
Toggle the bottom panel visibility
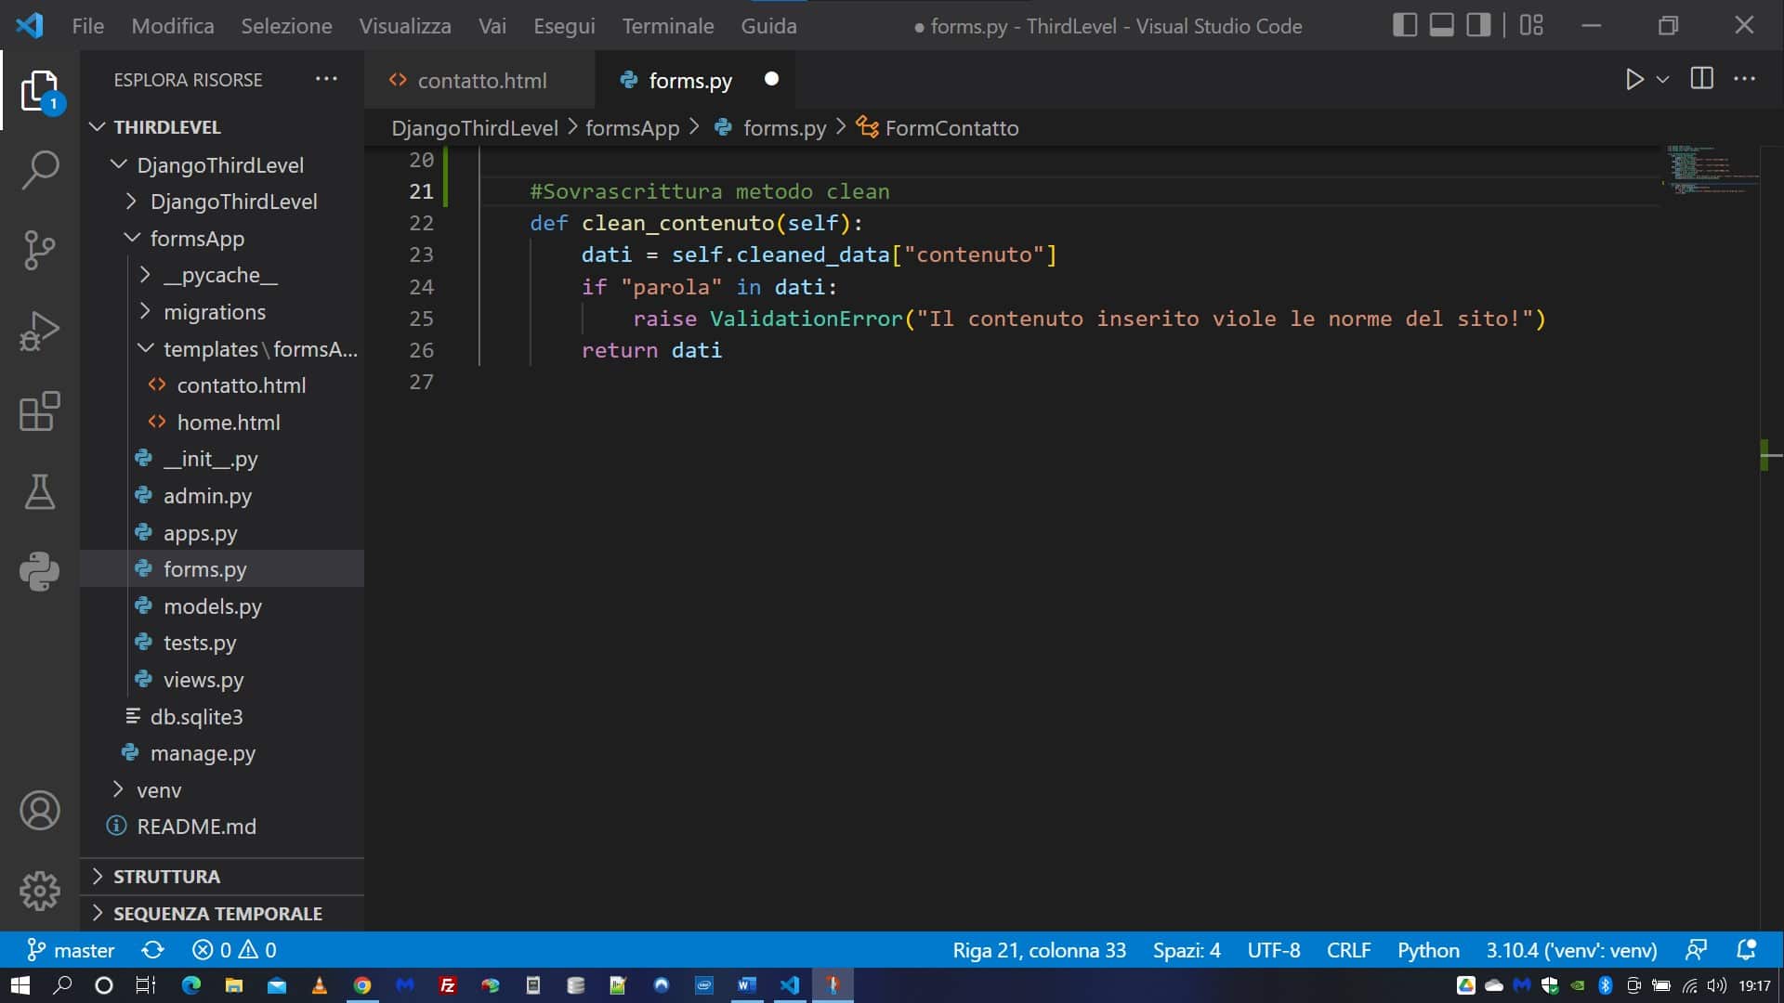point(1442,25)
